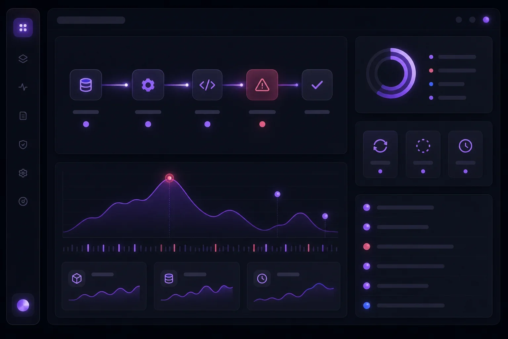
Task: Click the document icon in sidebar
Action: pyautogui.click(x=23, y=116)
